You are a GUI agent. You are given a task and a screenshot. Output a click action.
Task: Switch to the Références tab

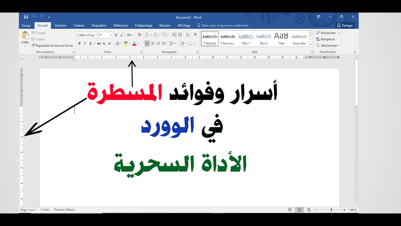click(121, 25)
